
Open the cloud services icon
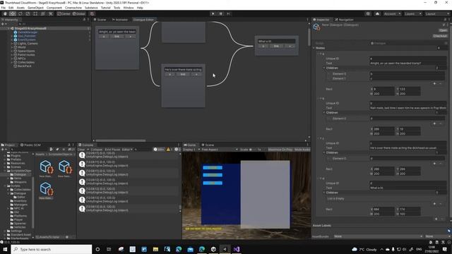coord(377,13)
